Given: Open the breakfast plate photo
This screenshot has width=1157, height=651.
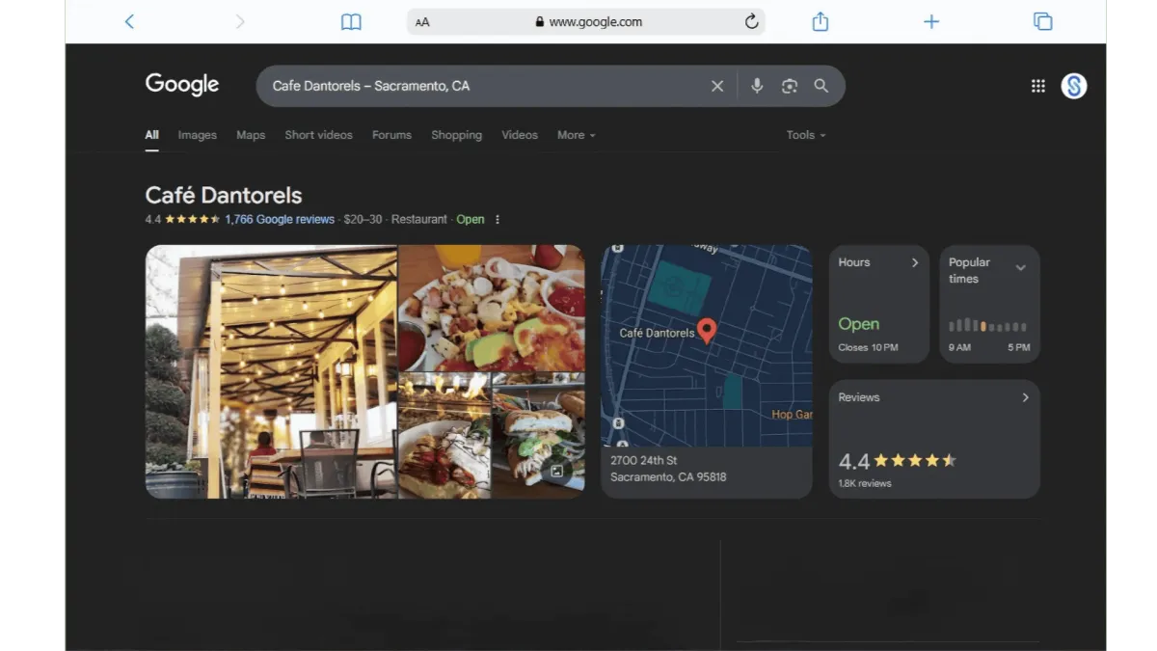Looking at the screenshot, I should point(492,308).
